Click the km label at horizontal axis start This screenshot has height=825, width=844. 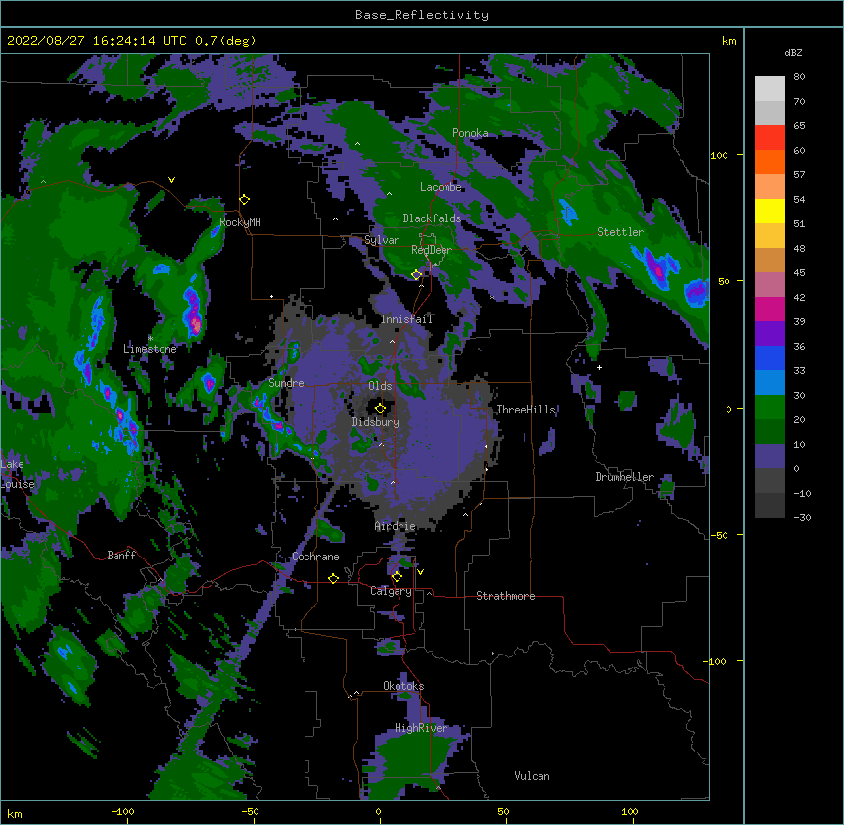(x=15, y=813)
